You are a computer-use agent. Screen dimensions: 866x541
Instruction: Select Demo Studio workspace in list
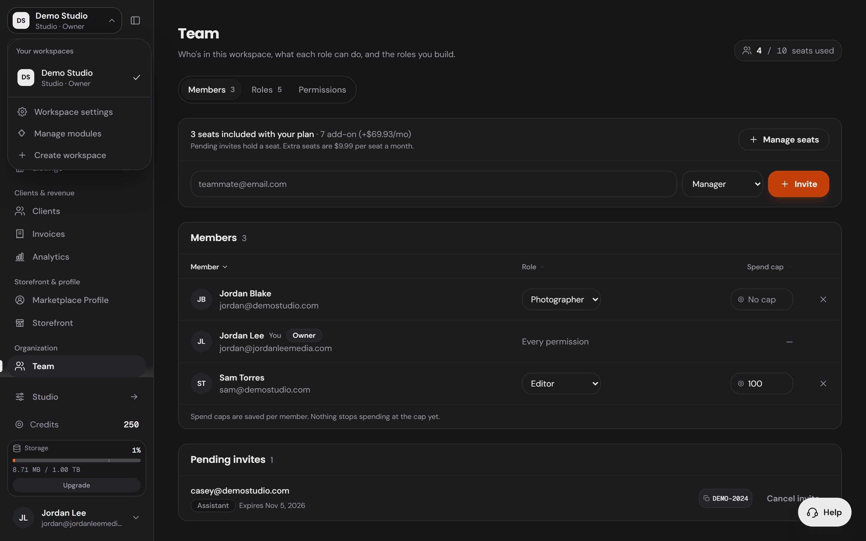pyautogui.click(x=79, y=78)
